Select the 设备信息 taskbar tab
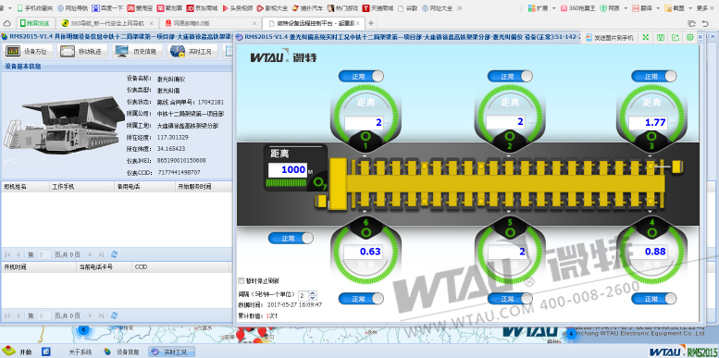Image resolution: width=719 pixels, height=358 pixels. pos(121,352)
